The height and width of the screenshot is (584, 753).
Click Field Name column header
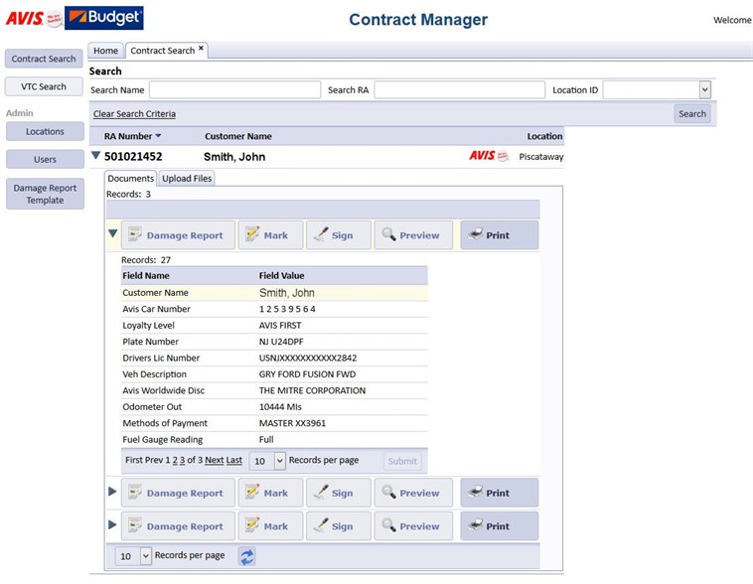pyautogui.click(x=146, y=276)
